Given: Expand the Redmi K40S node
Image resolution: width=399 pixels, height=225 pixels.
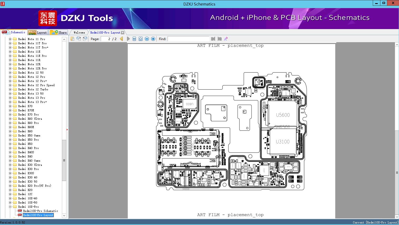Looking at the screenshot, I should click(10, 152).
